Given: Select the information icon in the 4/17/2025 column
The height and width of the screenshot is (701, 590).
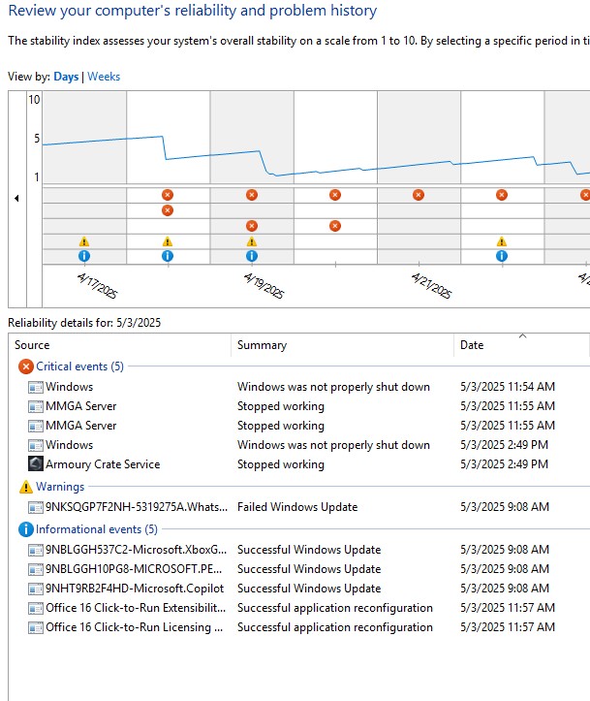Looking at the screenshot, I should tap(84, 256).
